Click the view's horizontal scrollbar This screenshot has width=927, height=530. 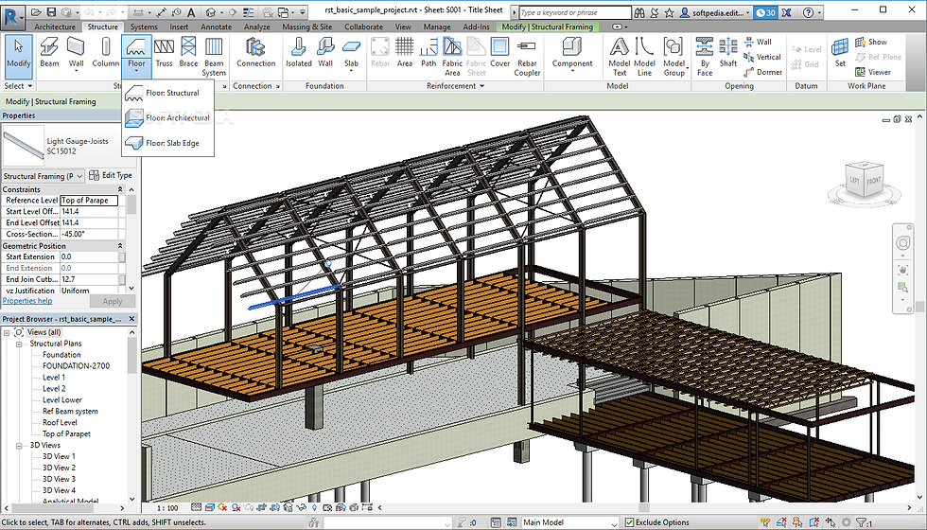(644, 507)
